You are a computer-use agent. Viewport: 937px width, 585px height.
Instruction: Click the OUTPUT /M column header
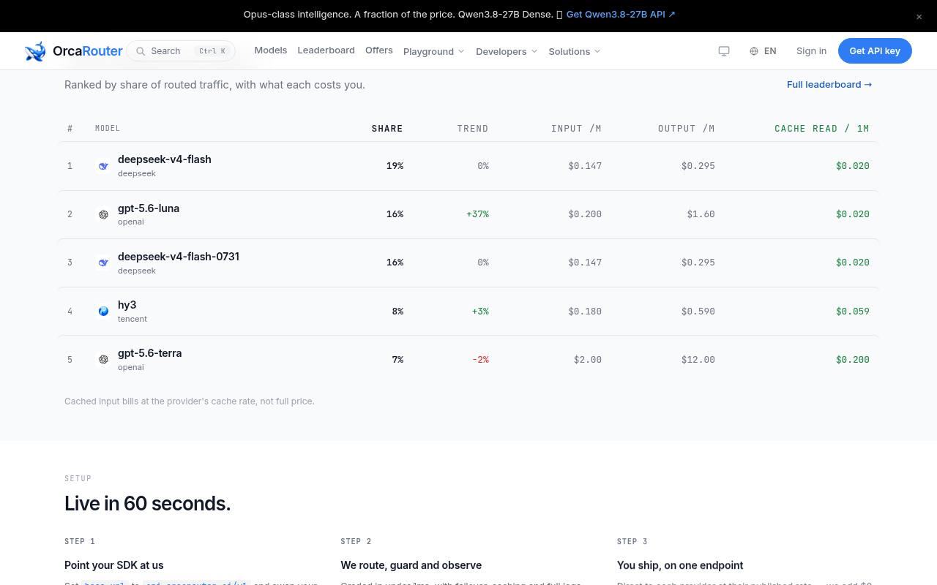pos(687,129)
